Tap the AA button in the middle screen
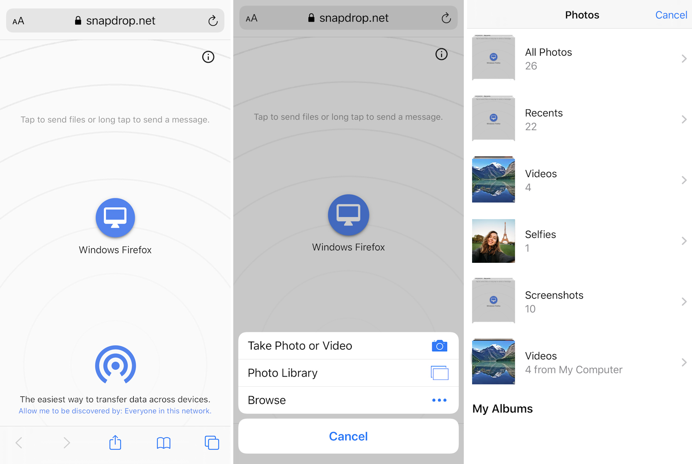This screenshot has height=464, width=692. click(x=252, y=18)
